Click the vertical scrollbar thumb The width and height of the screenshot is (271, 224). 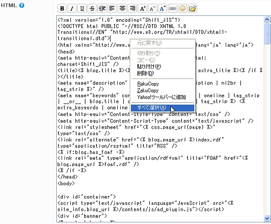point(267,33)
